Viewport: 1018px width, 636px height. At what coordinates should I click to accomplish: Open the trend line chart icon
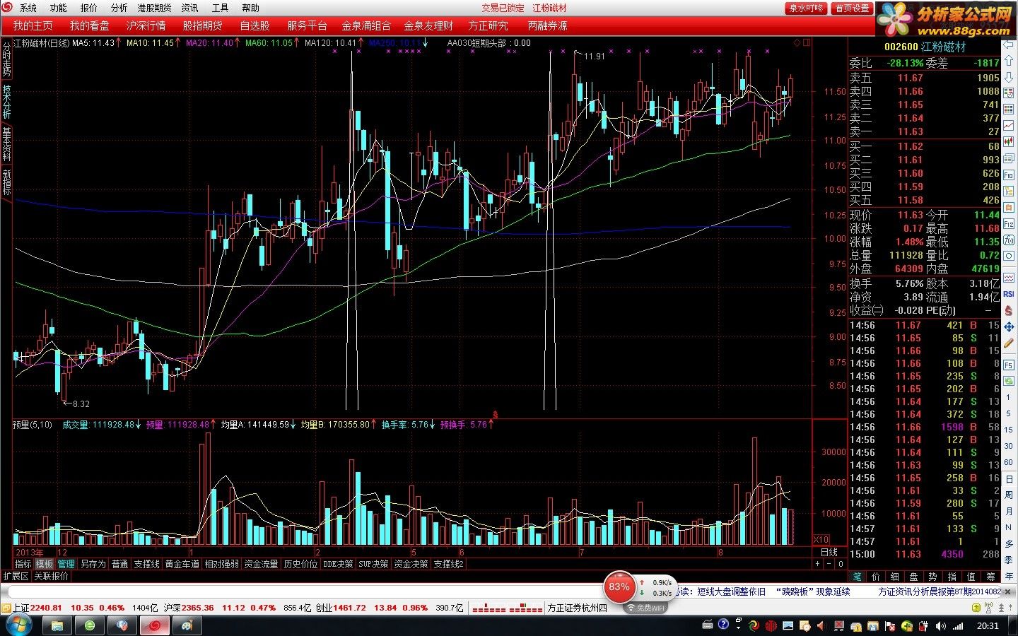pyautogui.click(x=1009, y=125)
